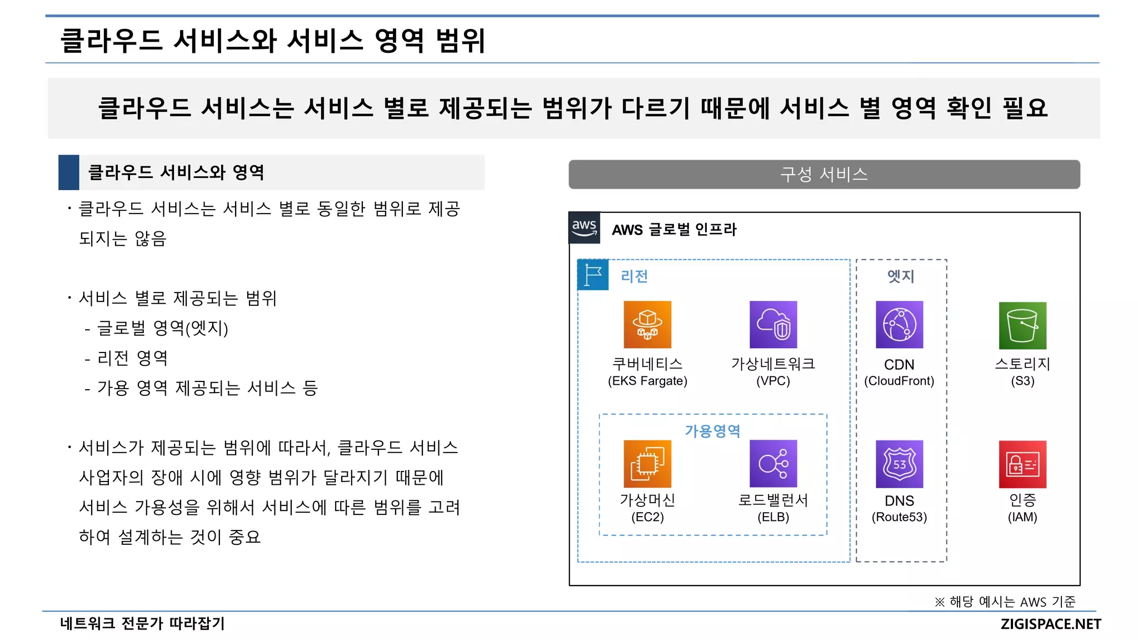The height and width of the screenshot is (640, 1138).
Task: Open the ZIGISPACE.NET footer link
Action: coord(1051,624)
